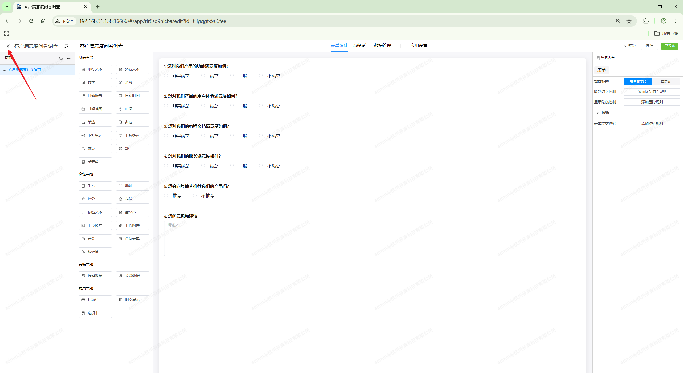Choose the 子表单 subform field

pos(95,162)
